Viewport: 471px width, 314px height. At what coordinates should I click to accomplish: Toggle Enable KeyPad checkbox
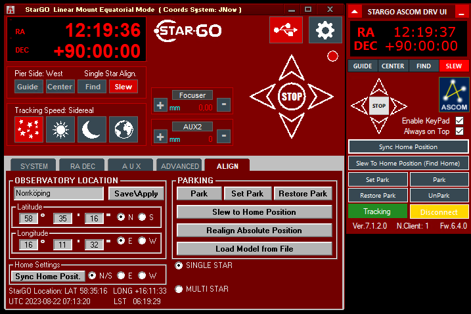click(459, 120)
